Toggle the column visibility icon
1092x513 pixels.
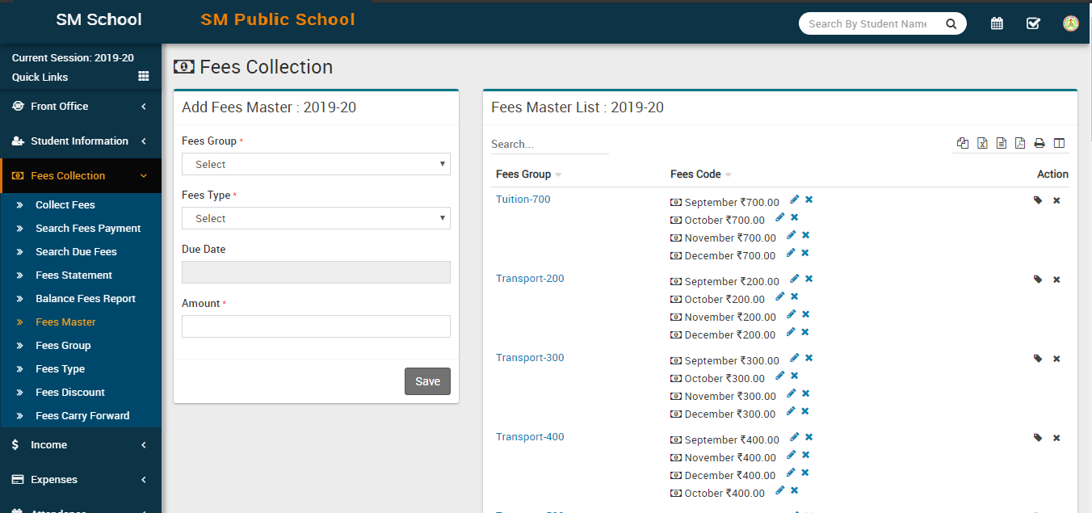point(1059,143)
